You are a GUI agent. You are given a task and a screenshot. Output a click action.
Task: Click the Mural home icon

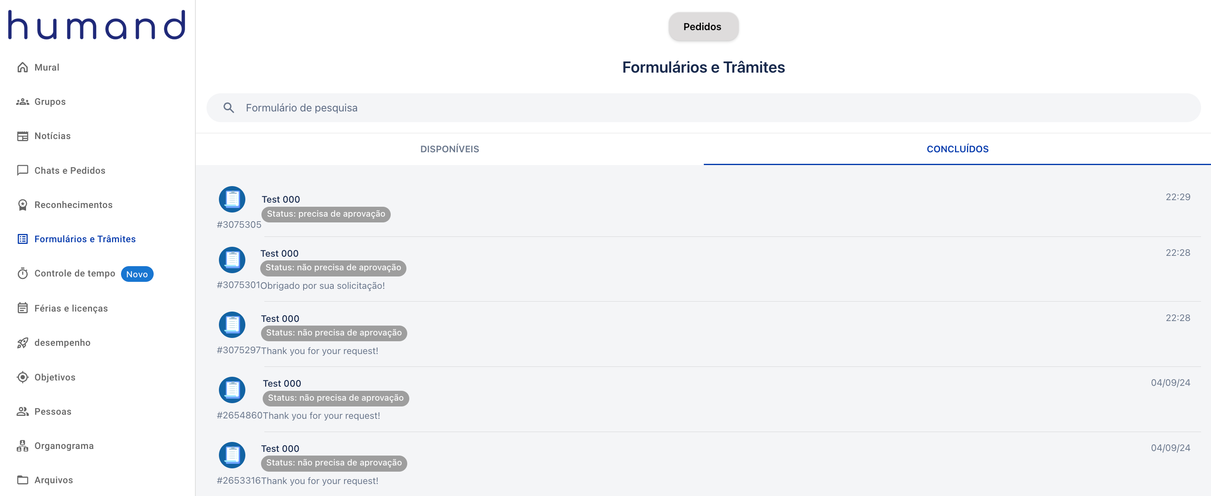23,67
